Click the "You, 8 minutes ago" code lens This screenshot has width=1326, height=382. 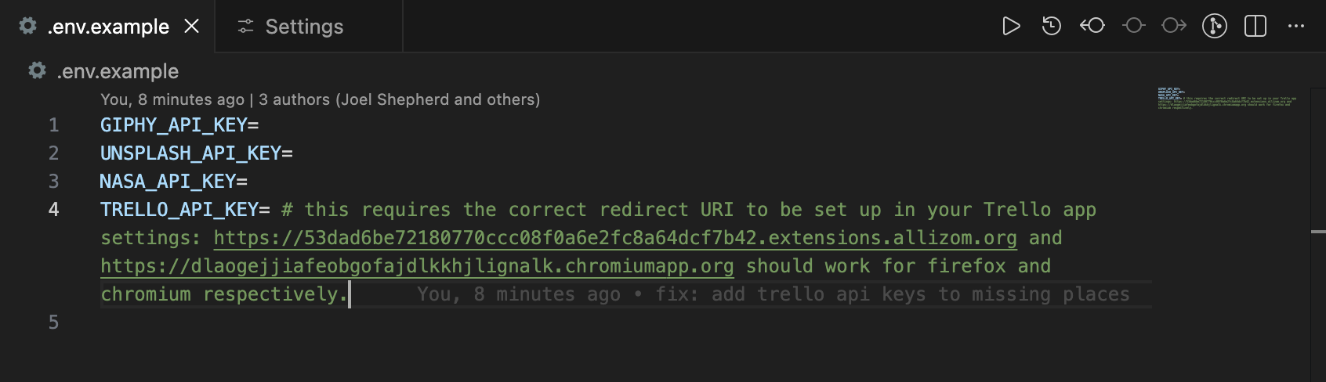tap(172, 99)
